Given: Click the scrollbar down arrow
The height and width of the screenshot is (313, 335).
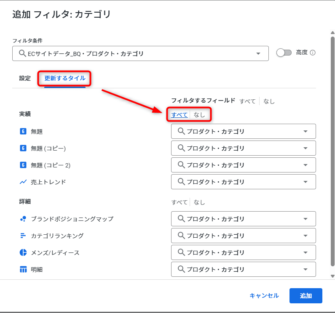Looking at the screenshot, I should coord(332,276).
